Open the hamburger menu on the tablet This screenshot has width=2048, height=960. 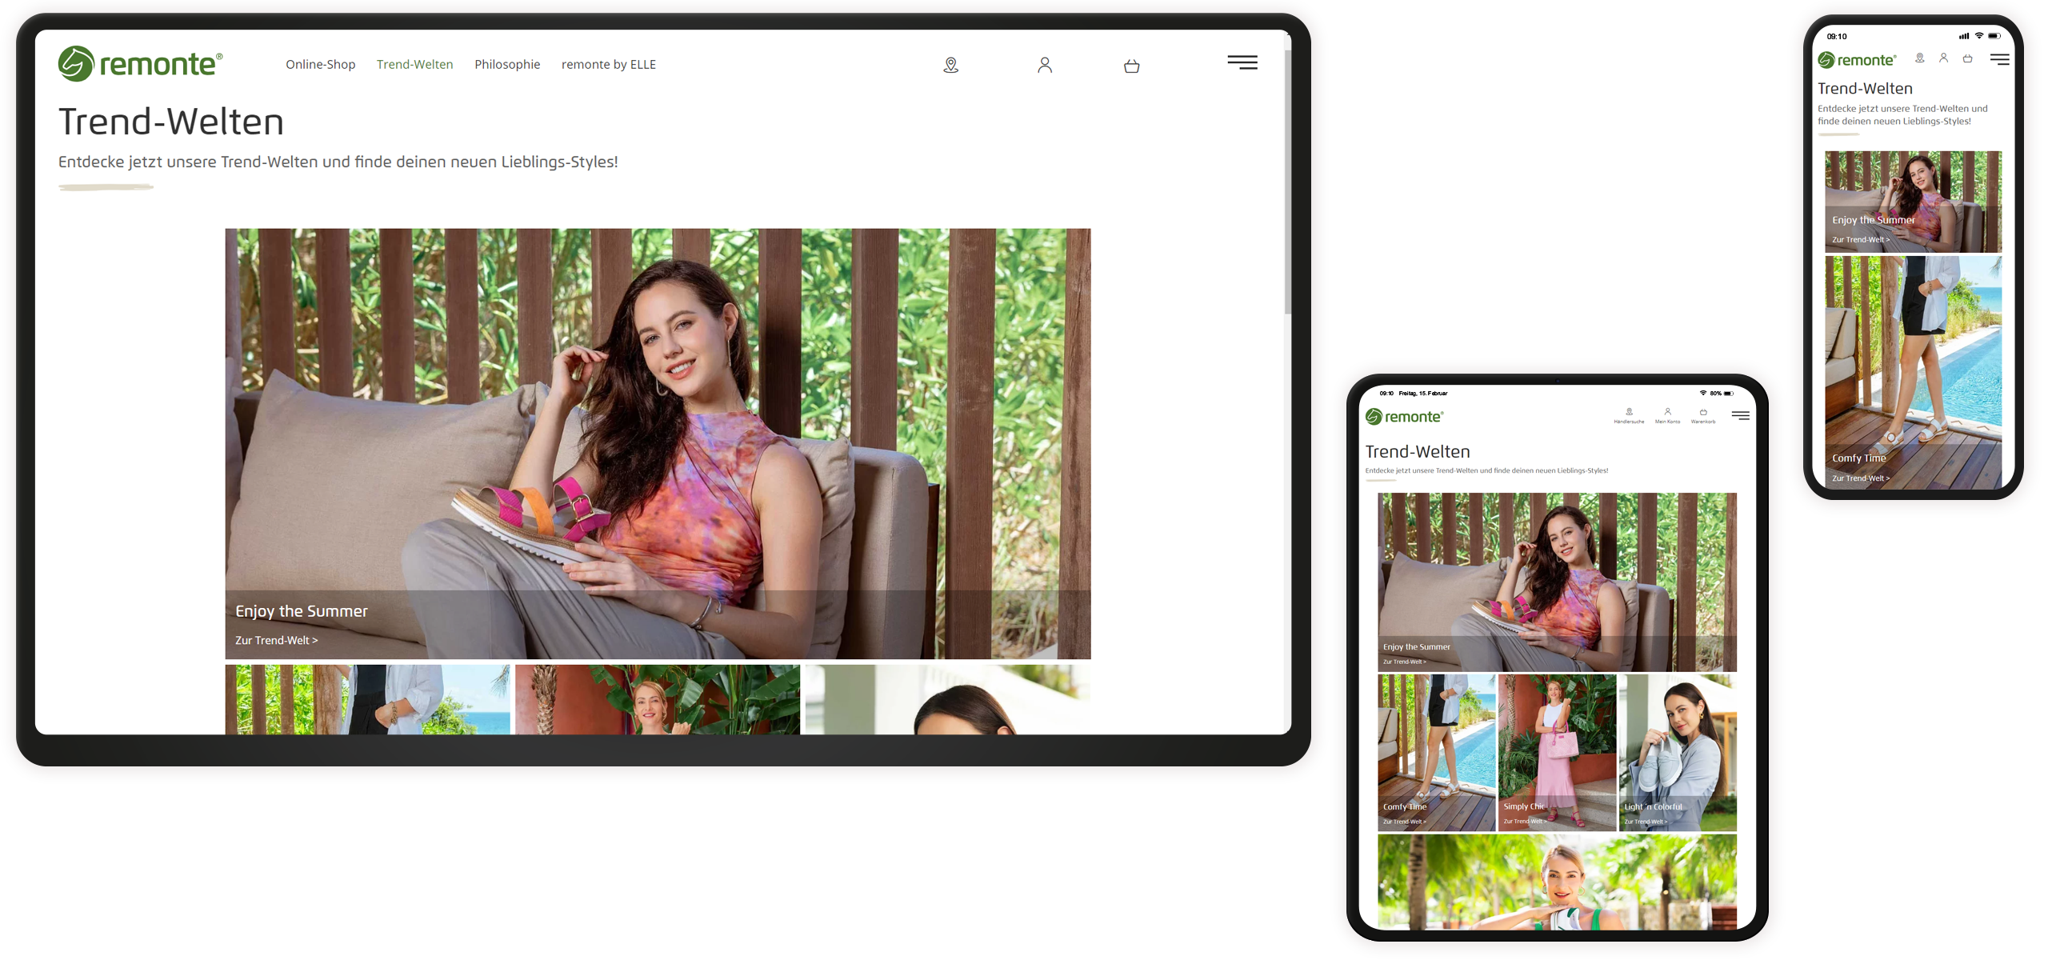(x=1740, y=415)
